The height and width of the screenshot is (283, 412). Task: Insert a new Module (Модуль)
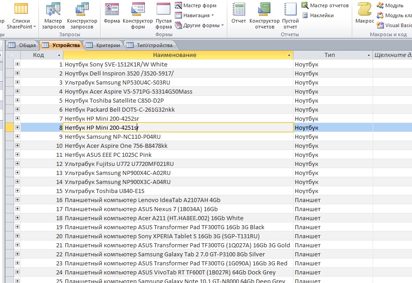pos(390,5)
